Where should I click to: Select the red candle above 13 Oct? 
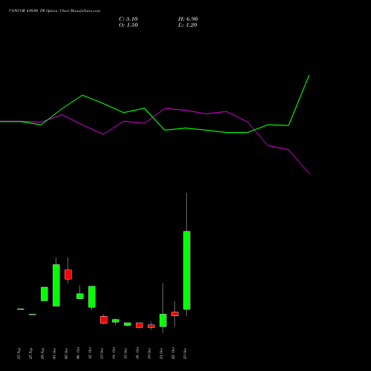pos(104,320)
